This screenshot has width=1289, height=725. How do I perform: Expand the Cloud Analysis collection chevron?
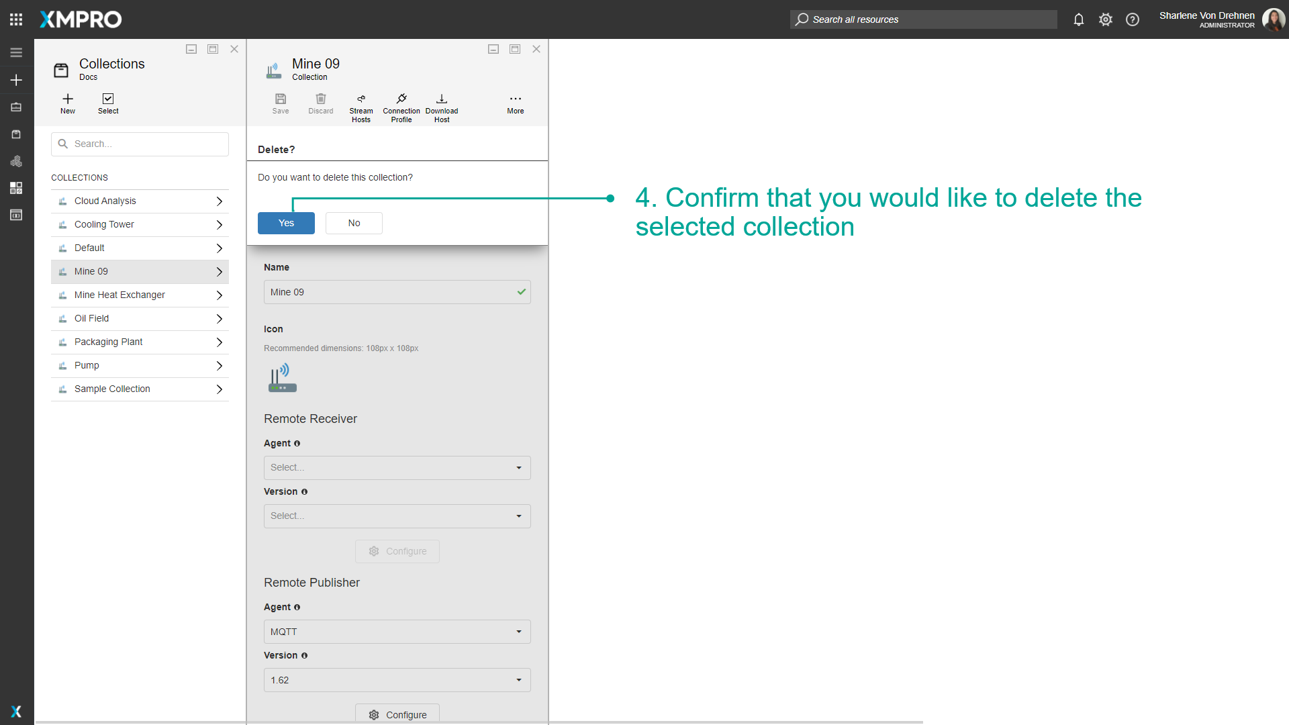pos(219,201)
